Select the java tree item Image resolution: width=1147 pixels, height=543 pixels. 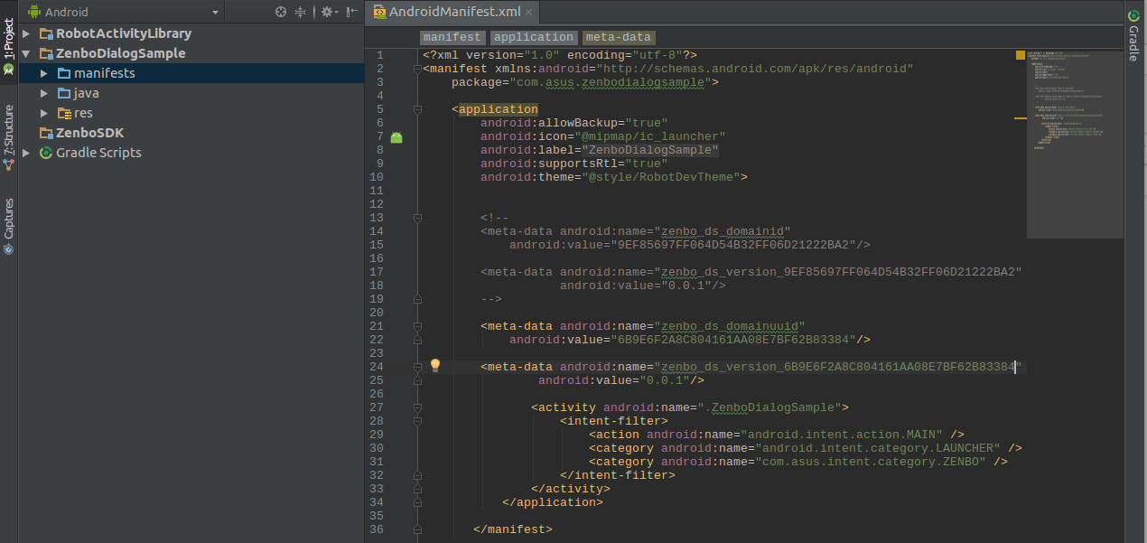(x=191, y=93)
